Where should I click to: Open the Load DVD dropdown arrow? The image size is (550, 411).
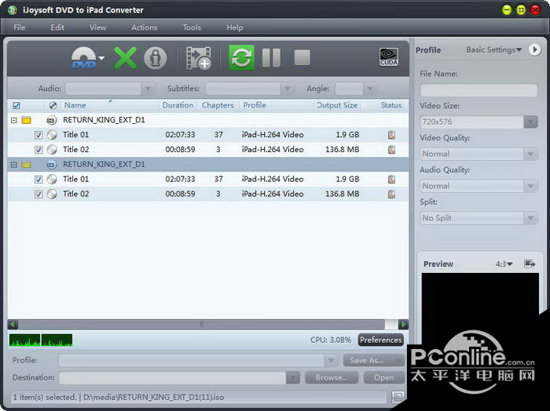(x=101, y=58)
